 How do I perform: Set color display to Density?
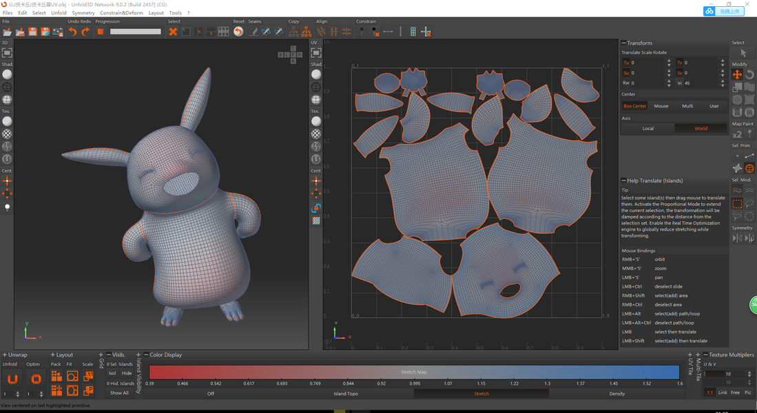coord(617,394)
